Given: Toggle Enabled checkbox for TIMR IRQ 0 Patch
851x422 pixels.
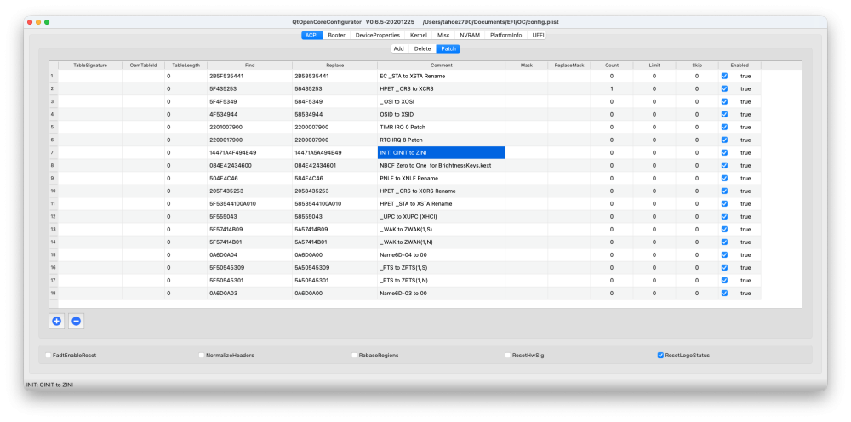Looking at the screenshot, I should [724, 127].
